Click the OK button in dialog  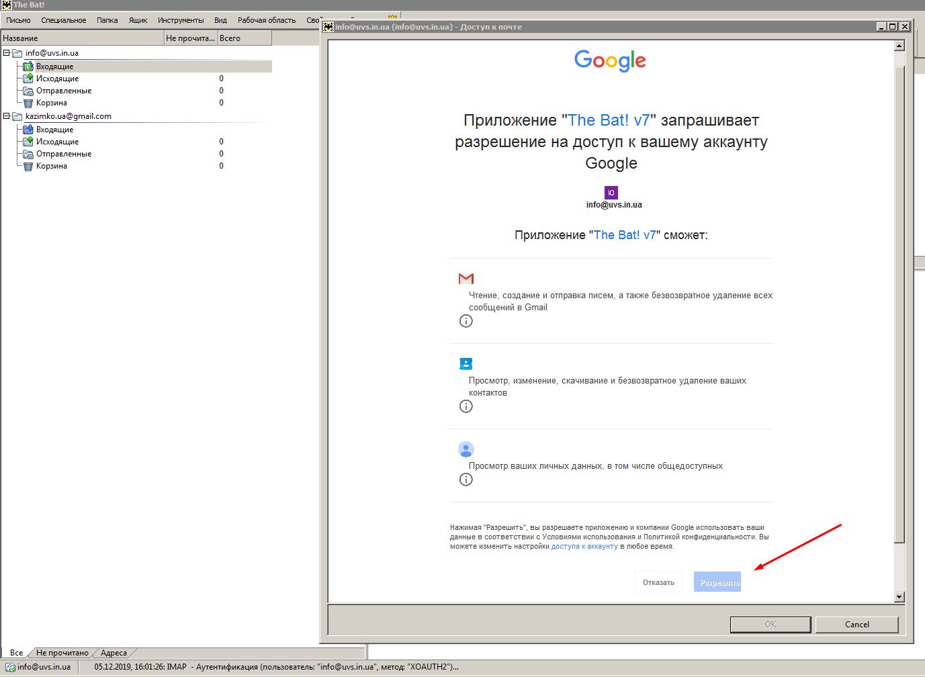tap(770, 625)
